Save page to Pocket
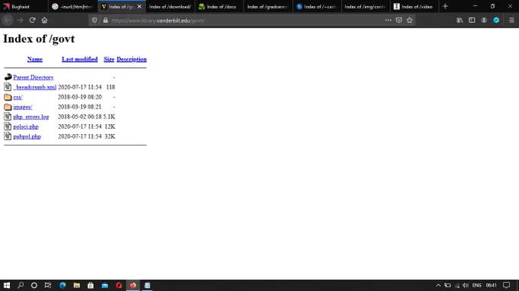This screenshot has height=291, width=519. click(399, 20)
